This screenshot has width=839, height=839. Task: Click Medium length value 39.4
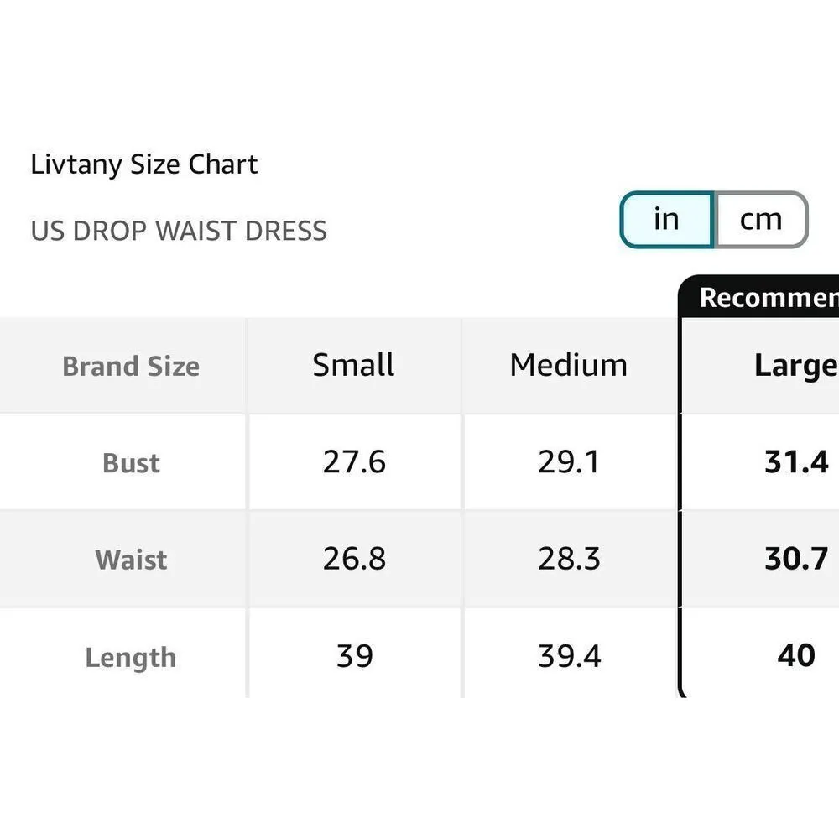pyautogui.click(x=569, y=655)
